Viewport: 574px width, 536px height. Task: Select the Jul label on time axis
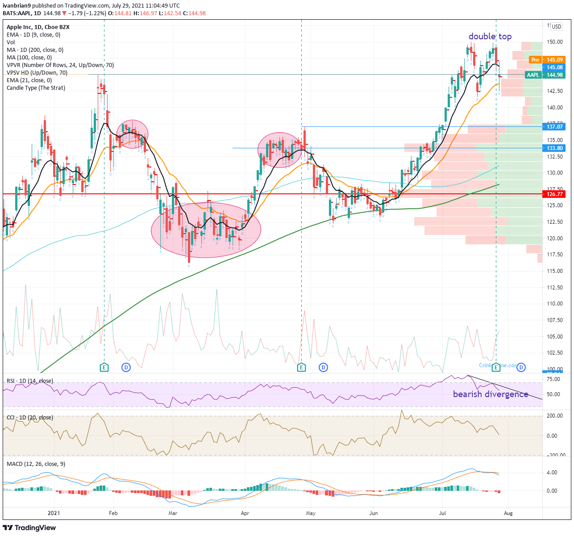(x=443, y=513)
